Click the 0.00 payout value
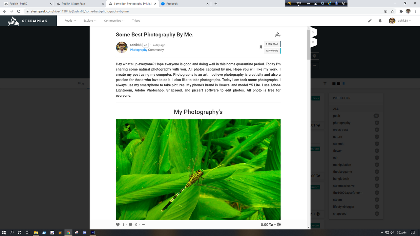Viewport: 420px width, 236px height. pyautogui.click(x=264, y=225)
